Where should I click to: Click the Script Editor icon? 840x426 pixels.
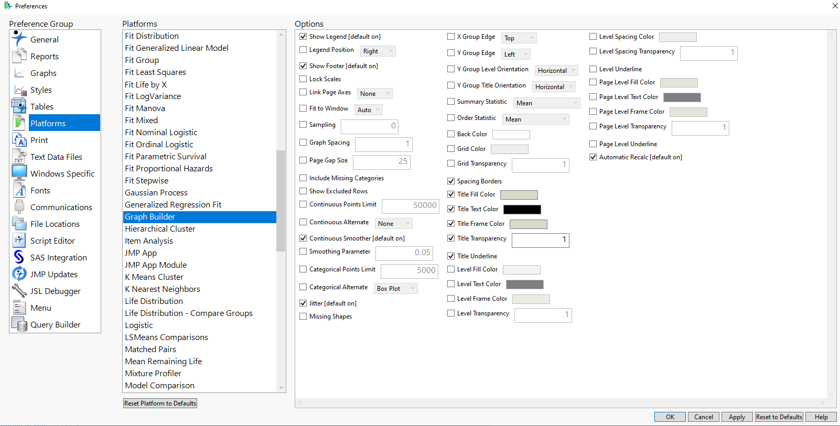[x=19, y=241]
